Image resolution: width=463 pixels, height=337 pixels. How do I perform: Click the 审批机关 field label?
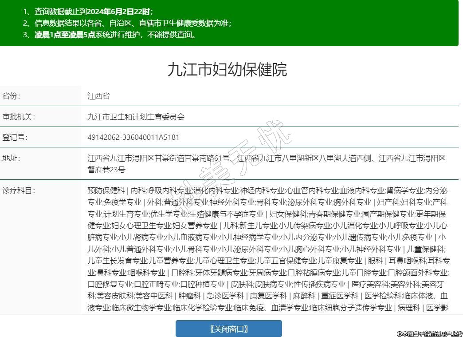[x=19, y=117]
